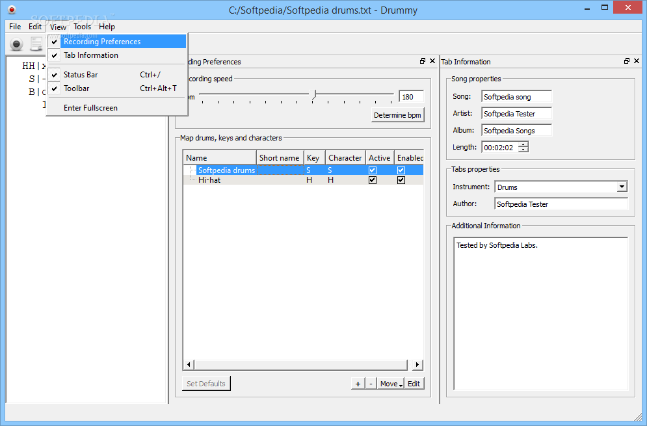Image resolution: width=647 pixels, height=426 pixels.
Task: Click the Artist field
Action: (516, 114)
